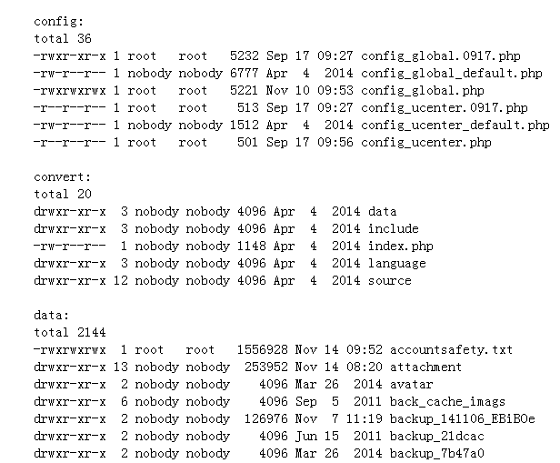Click the index.php filename
Screen dimensions: 560x463
[x=401, y=247]
